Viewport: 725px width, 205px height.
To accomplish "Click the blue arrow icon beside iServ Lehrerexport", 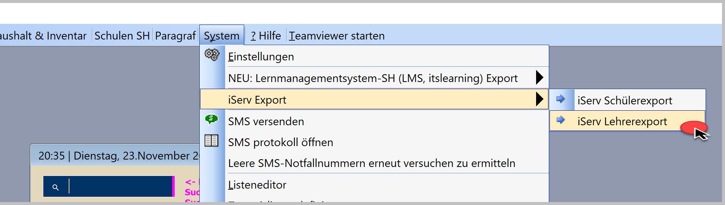I will (x=560, y=120).
